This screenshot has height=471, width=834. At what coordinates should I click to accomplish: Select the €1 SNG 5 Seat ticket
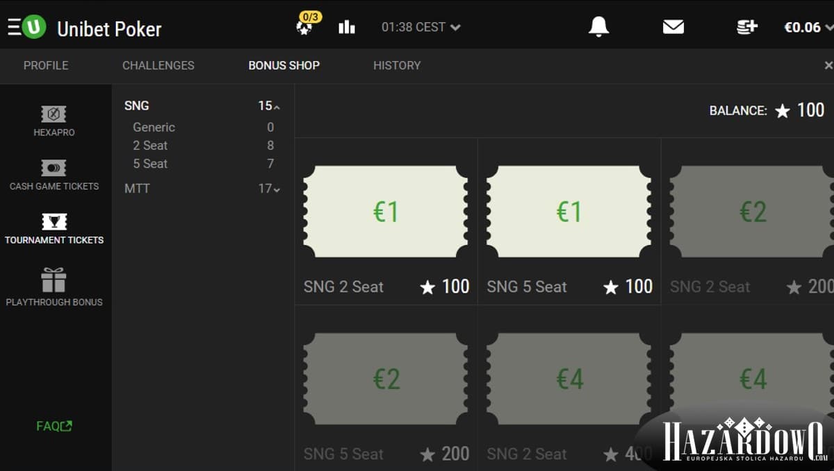click(x=569, y=221)
